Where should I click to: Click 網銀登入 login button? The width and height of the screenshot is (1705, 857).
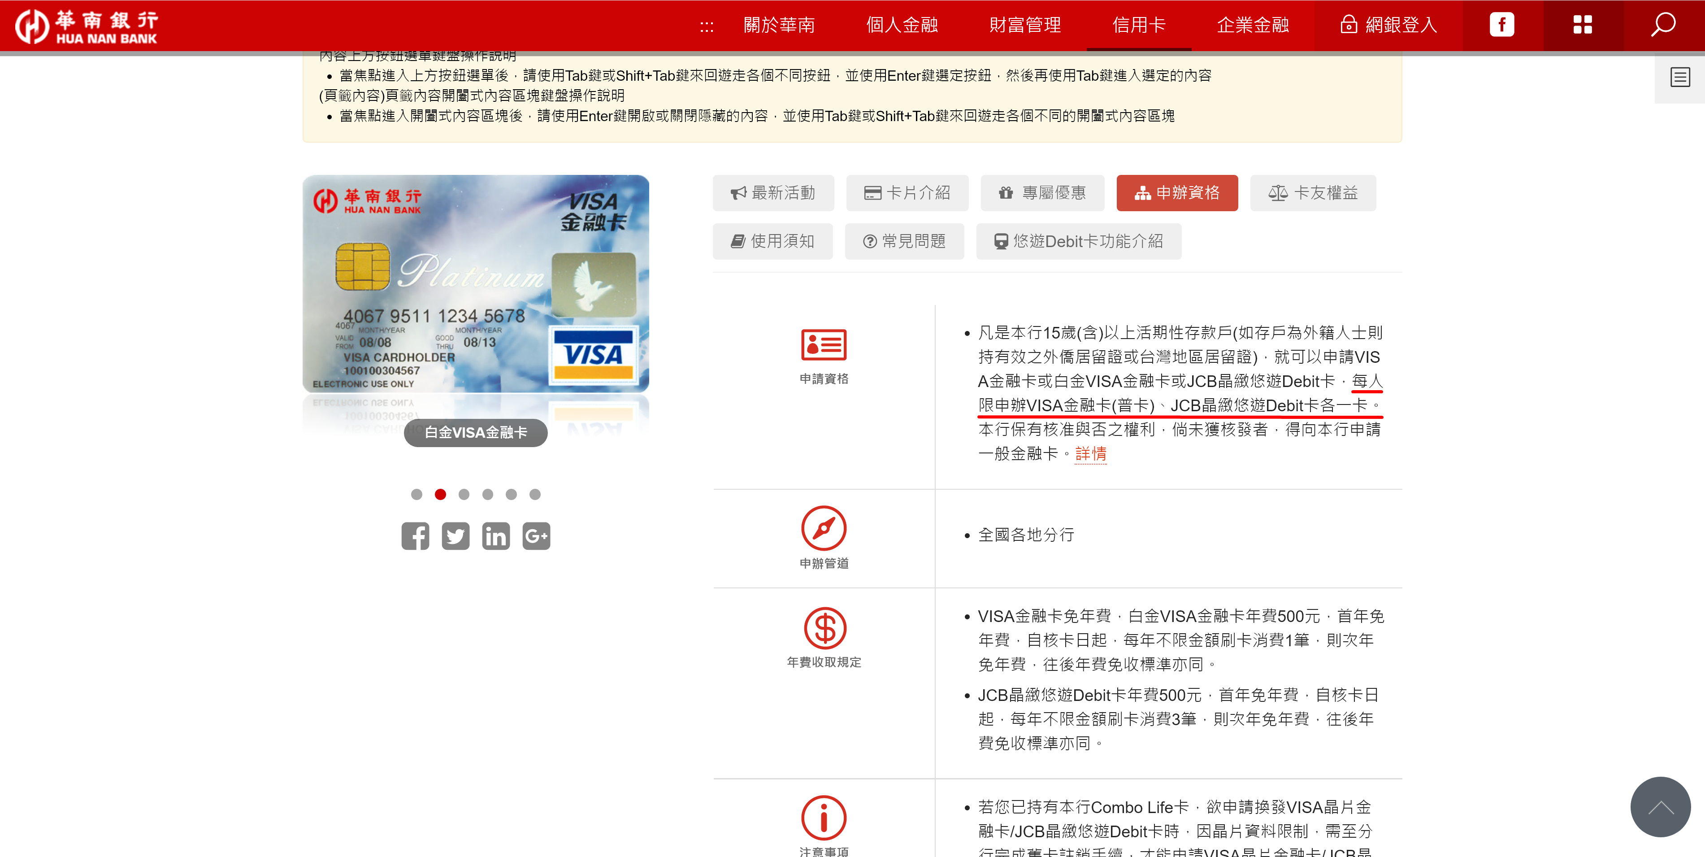point(1388,25)
